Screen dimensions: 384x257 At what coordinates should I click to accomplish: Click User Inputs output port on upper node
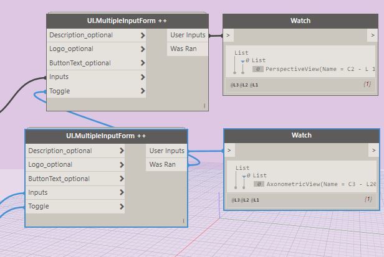(187, 35)
